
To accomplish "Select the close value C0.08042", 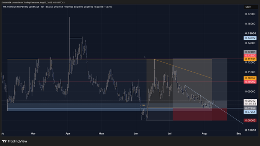I will pyautogui.click(x=88, y=7).
